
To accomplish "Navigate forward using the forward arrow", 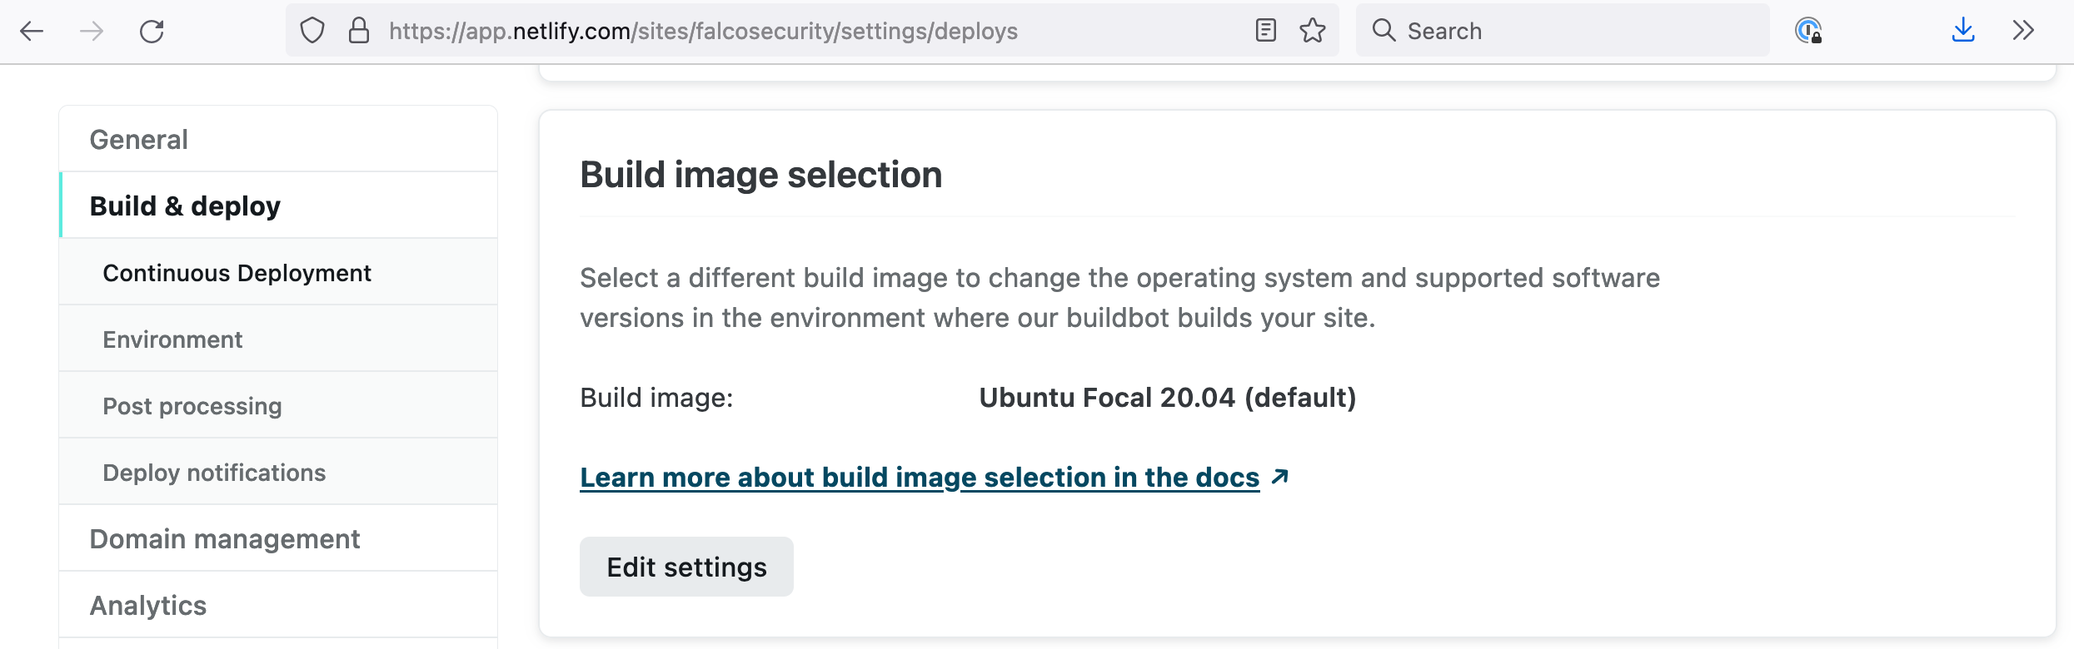I will pos(92,31).
